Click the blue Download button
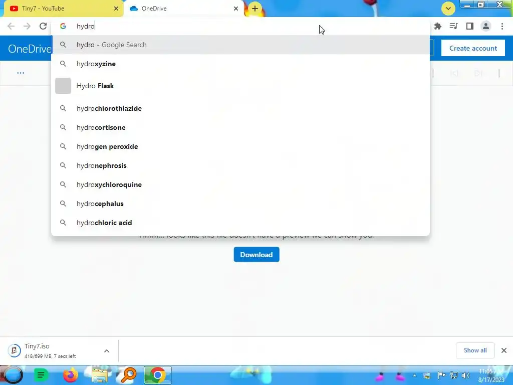Image resolution: width=513 pixels, height=385 pixels. click(x=256, y=254)
